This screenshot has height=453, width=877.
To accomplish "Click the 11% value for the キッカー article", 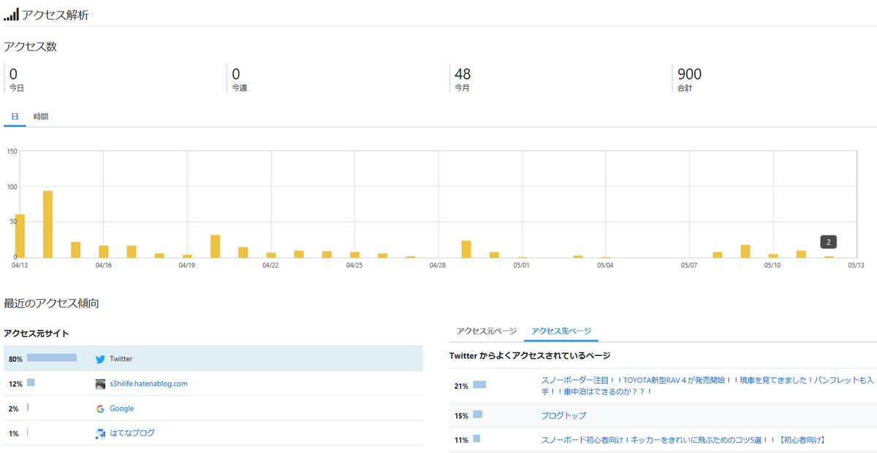I will coord(461,440).
